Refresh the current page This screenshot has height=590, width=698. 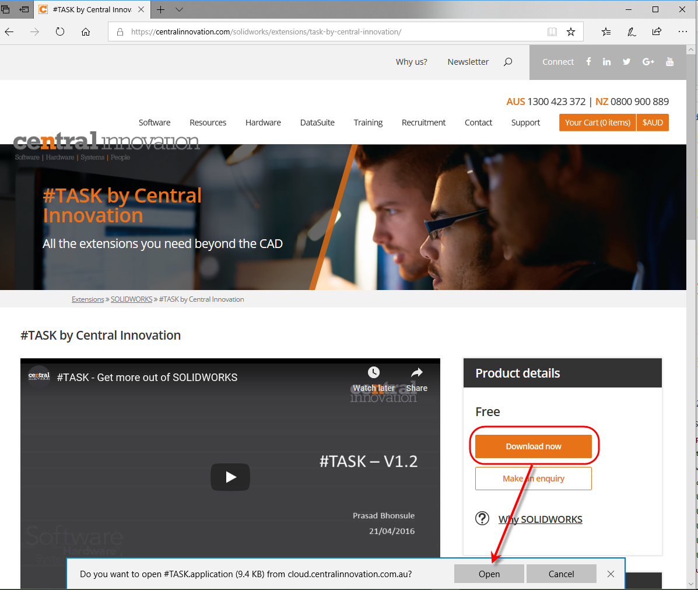(x=60, y=32)
